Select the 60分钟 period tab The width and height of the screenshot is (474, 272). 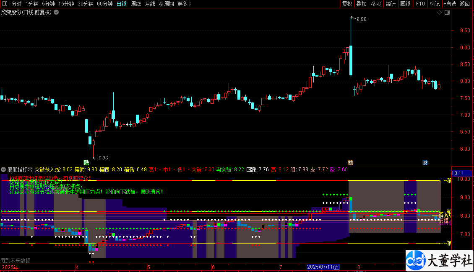104,4
